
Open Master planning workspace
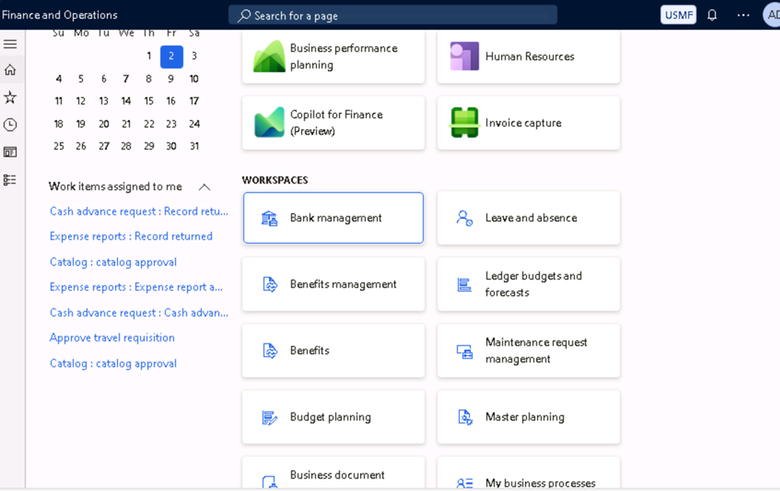[529, 417]
